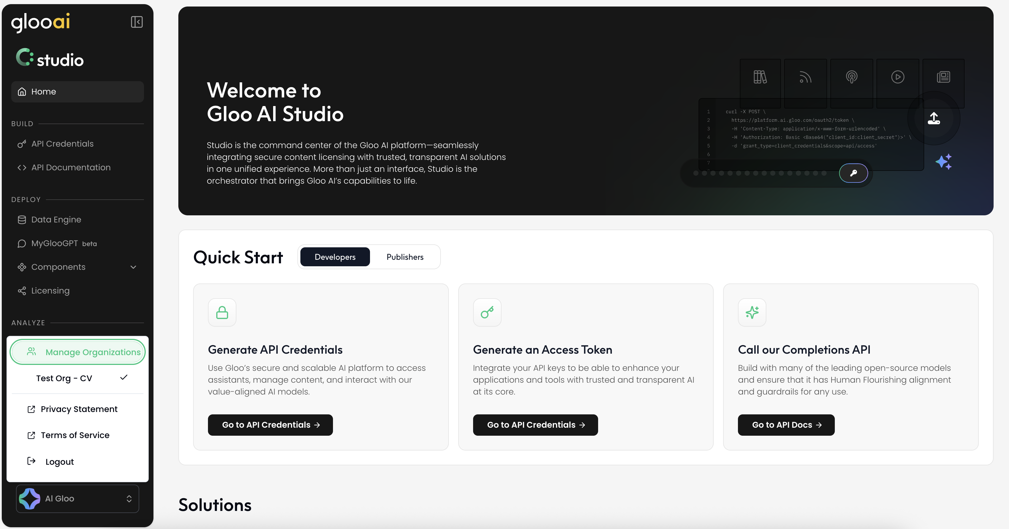The width and height of the screenshot is (1009, 529).
Task: Click the Generate an Access Token heading
Action: click(x=542, y=350)
